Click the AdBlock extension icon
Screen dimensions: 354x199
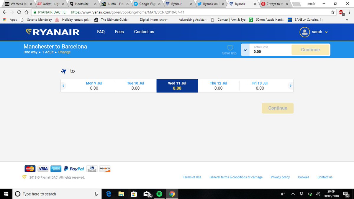click(x=341, y=12)
